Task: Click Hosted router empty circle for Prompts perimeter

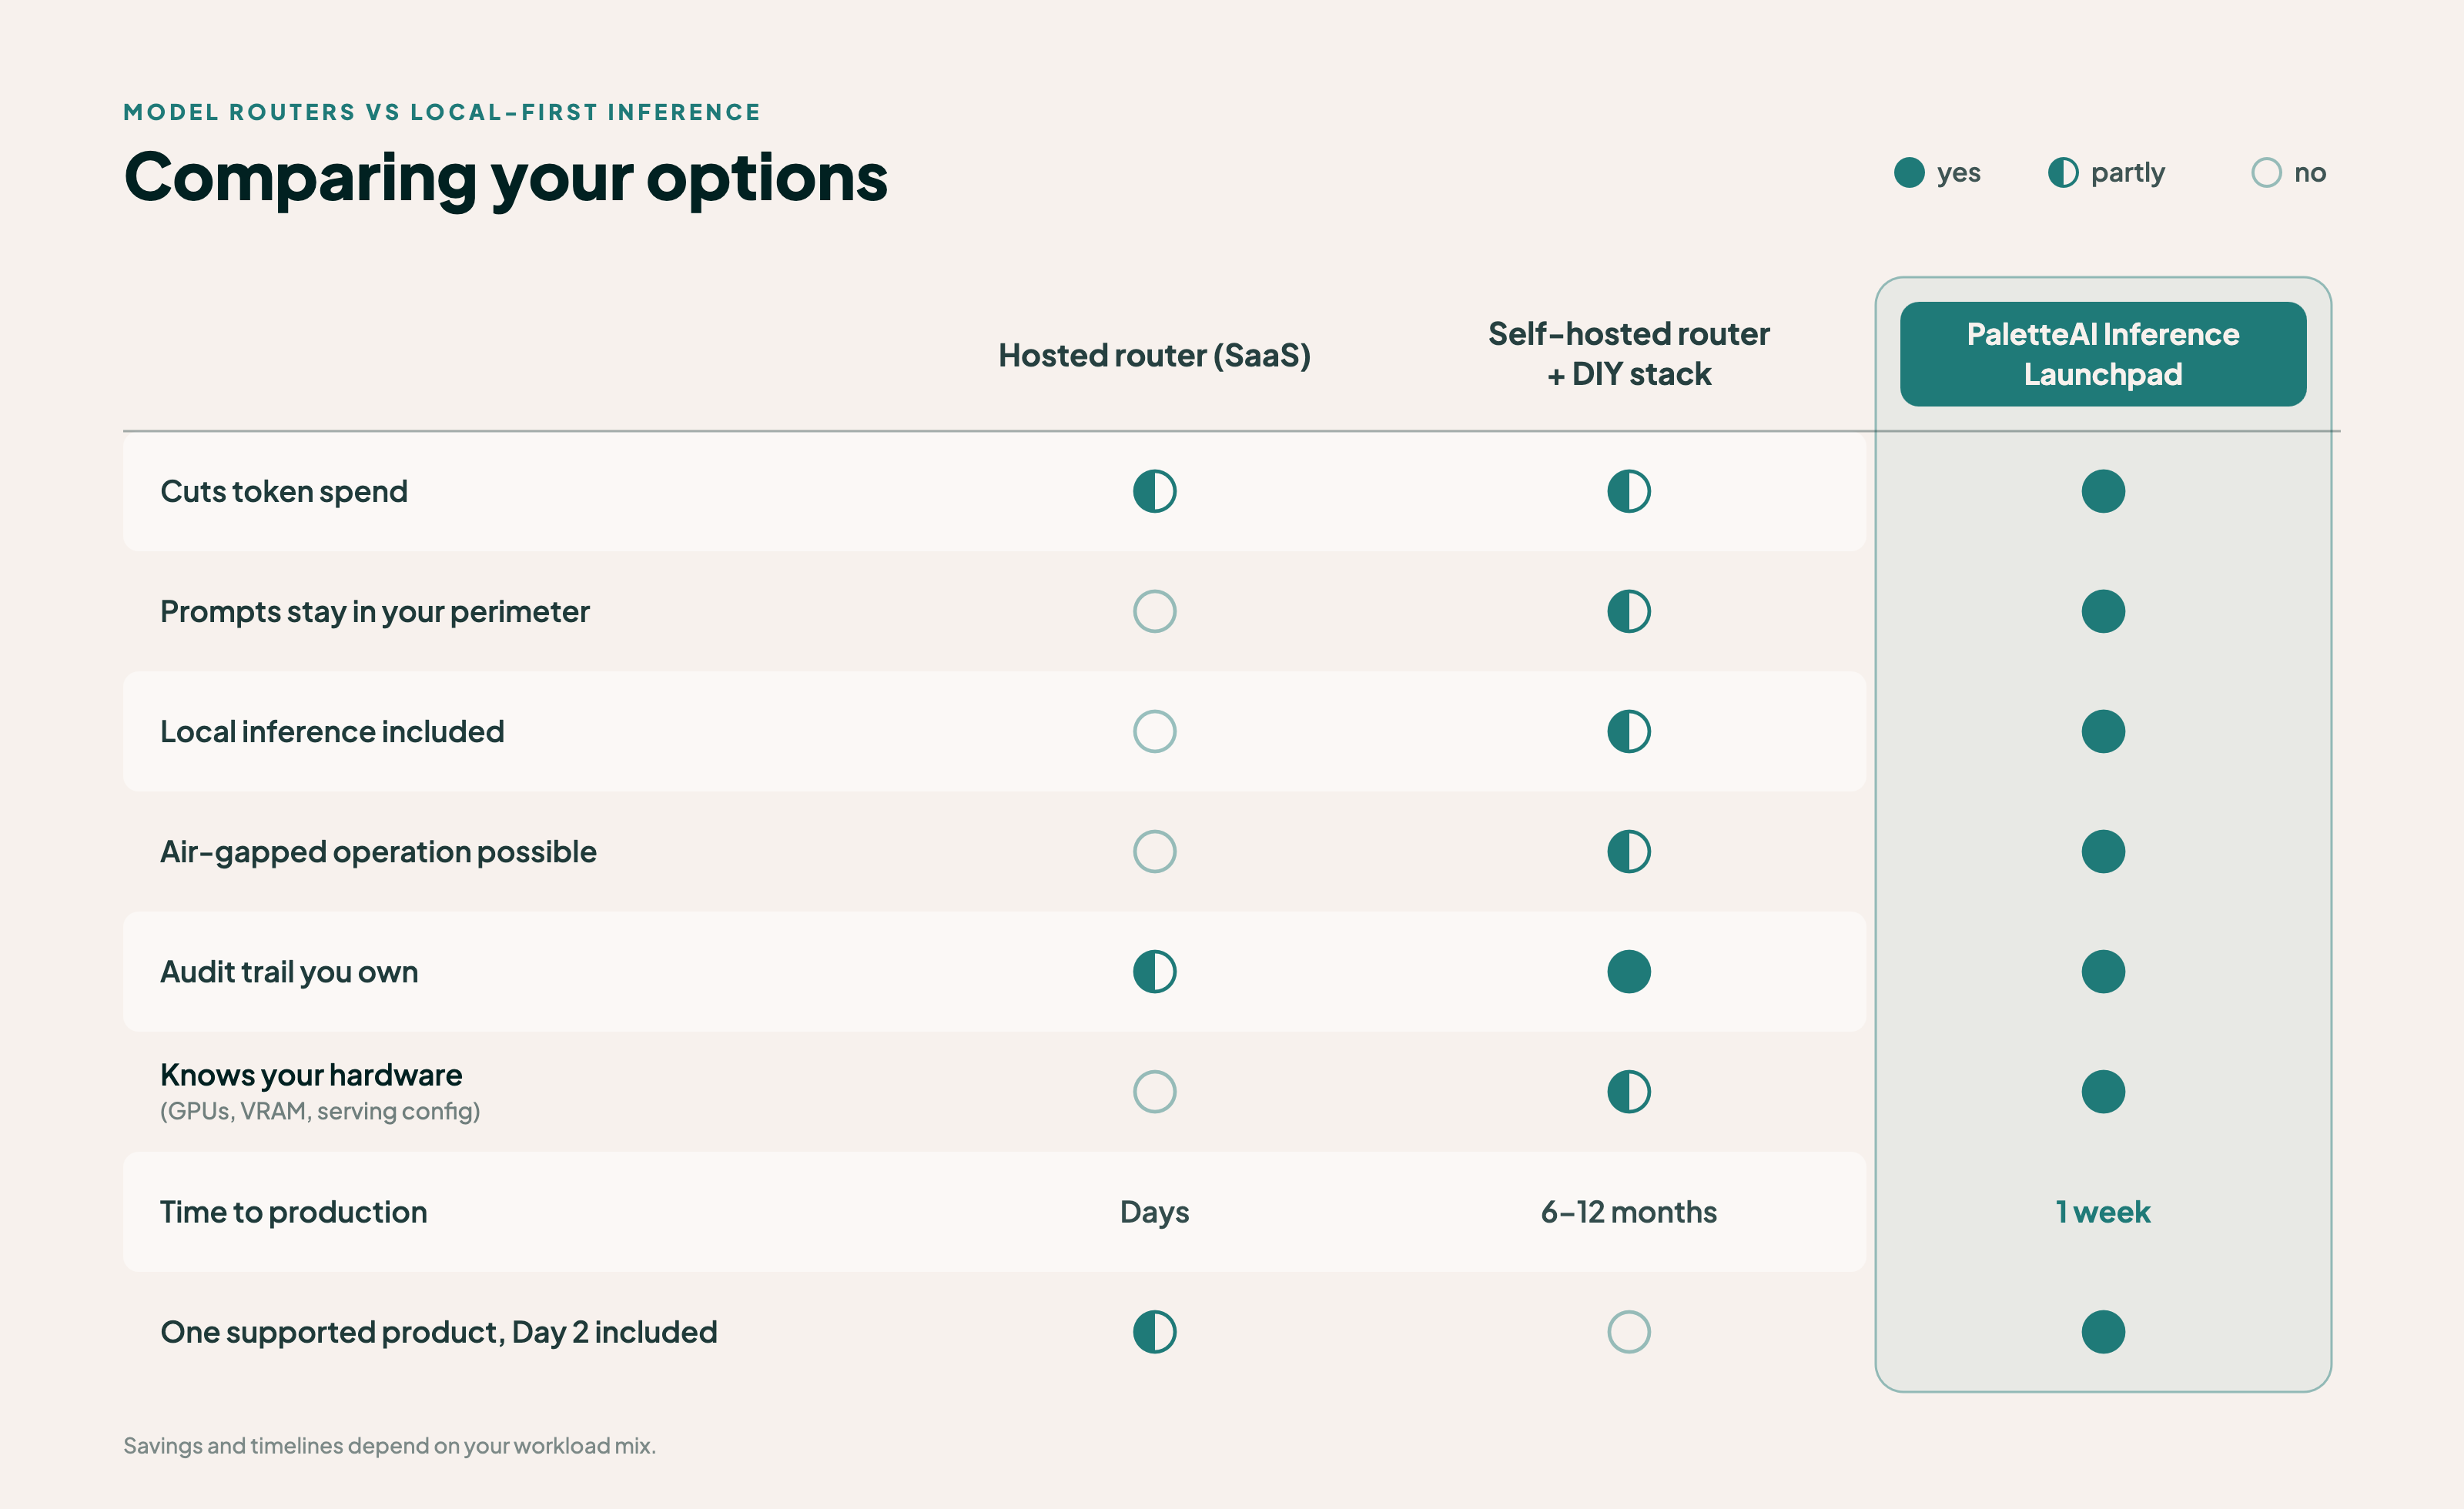Action: [1154, 611]
